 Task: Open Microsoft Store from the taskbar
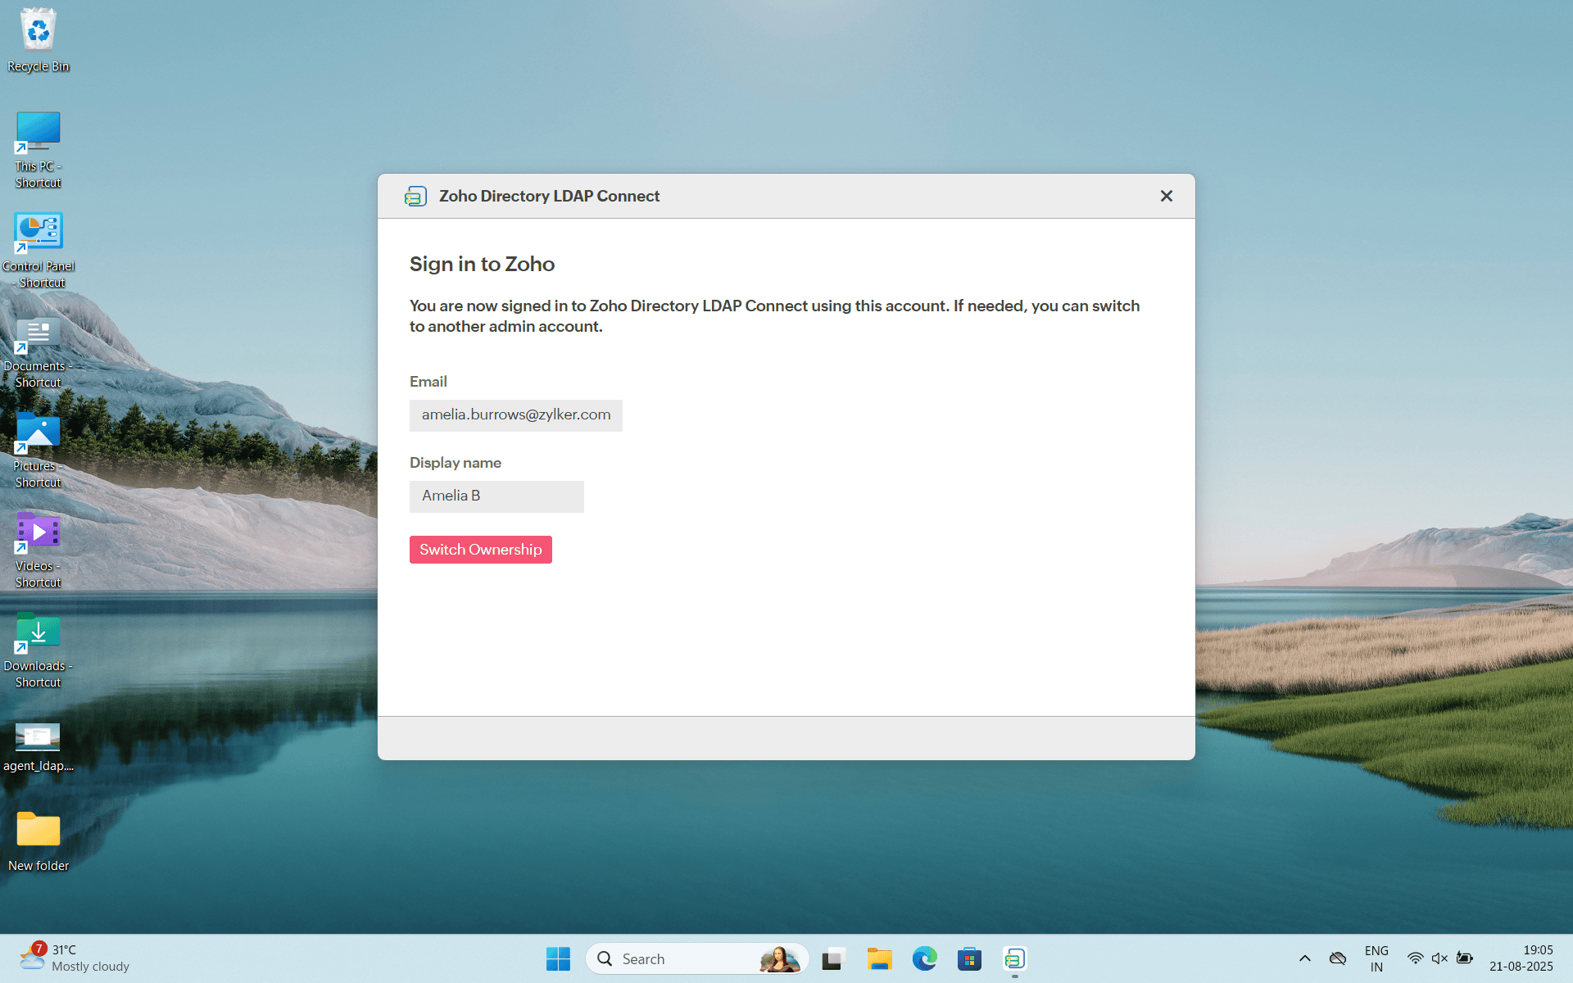[x=969, y=958]
